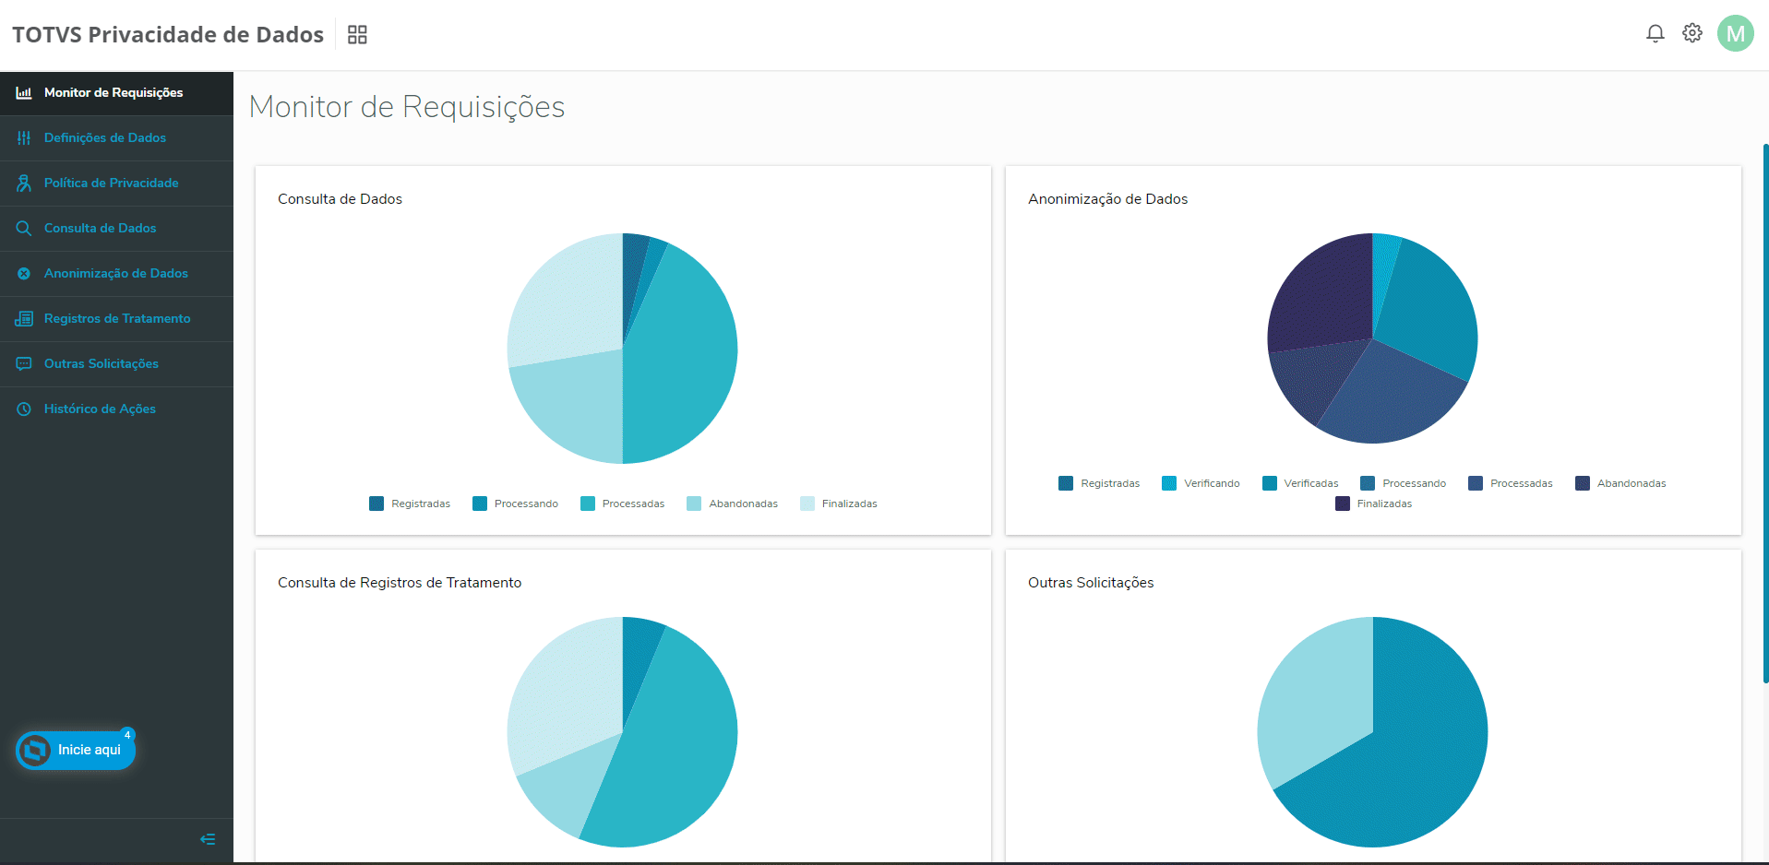Viewport: 1769px width, 865px height.
Task: Open notifications bell icon
Action: click(1655, 33)
